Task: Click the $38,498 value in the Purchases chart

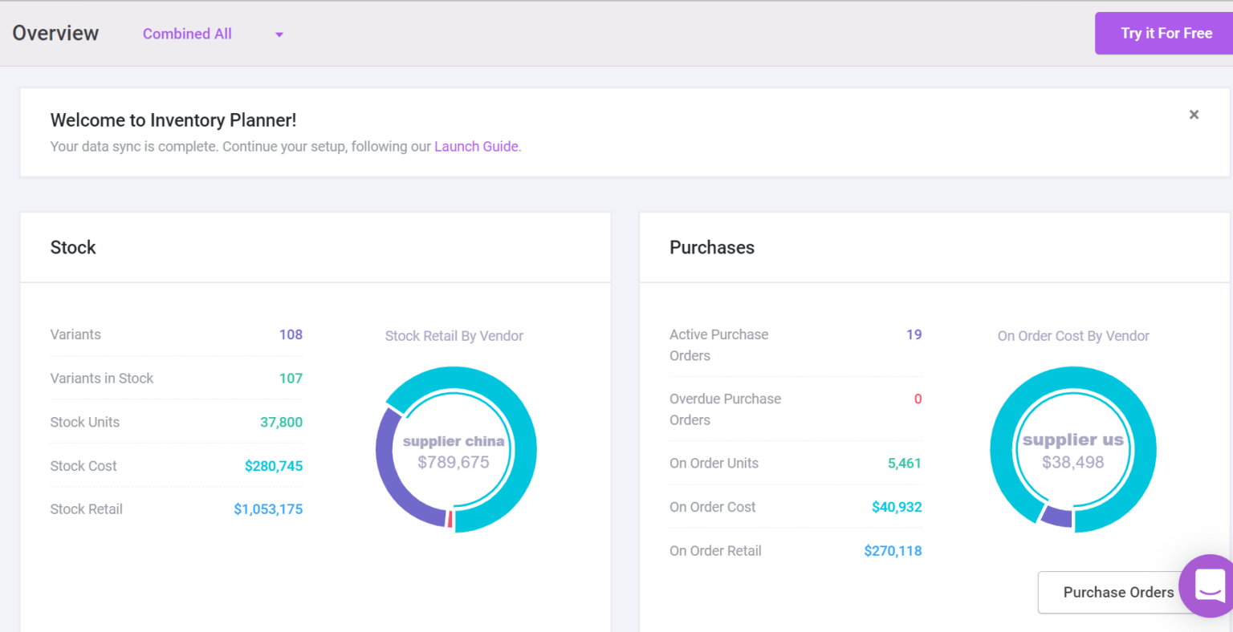Action: point(1072,462)
